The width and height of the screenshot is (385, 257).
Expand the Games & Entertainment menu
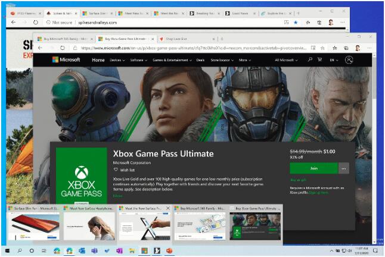coord(172,60)
